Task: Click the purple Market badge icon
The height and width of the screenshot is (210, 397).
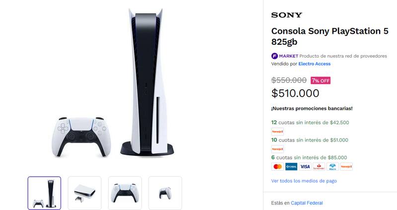Action: [x=274, y=56]
